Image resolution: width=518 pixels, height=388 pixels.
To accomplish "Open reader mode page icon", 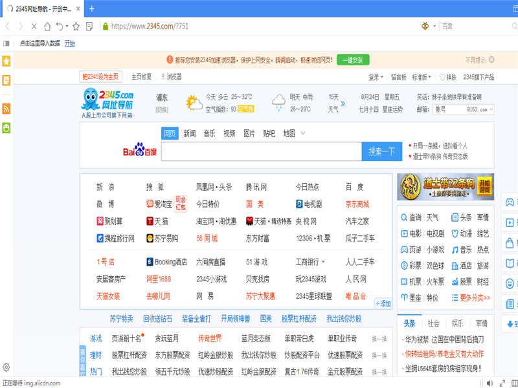I will [89, 27].
